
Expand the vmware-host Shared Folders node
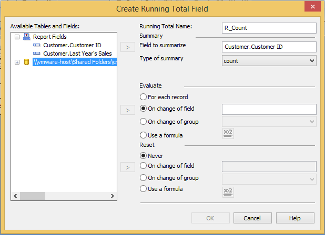click(17, 62)
